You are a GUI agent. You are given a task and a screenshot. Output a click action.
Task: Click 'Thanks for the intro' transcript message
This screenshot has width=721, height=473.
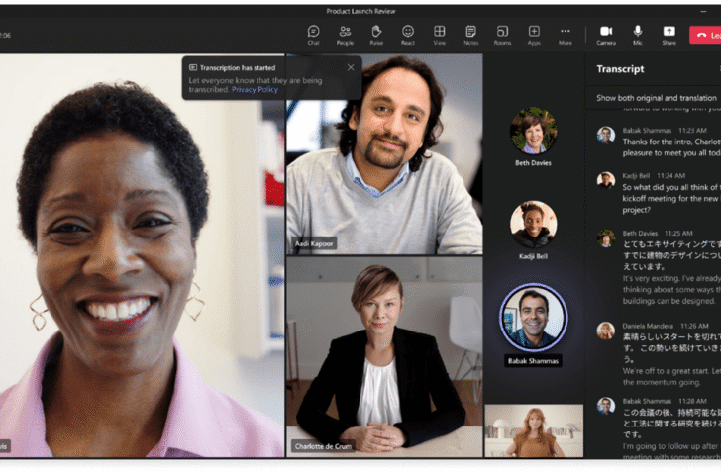(671, 147)
